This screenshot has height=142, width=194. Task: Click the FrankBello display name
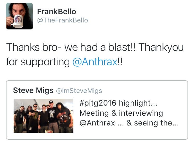(57, 12)
